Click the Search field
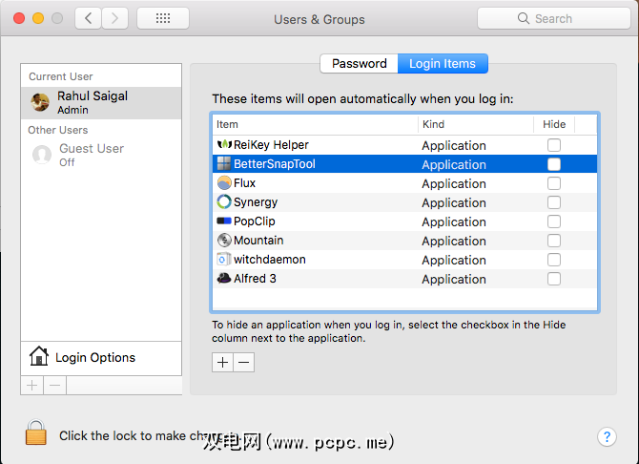Image resolution: width=639 pixels, height=464 pixels. point(553,18)
